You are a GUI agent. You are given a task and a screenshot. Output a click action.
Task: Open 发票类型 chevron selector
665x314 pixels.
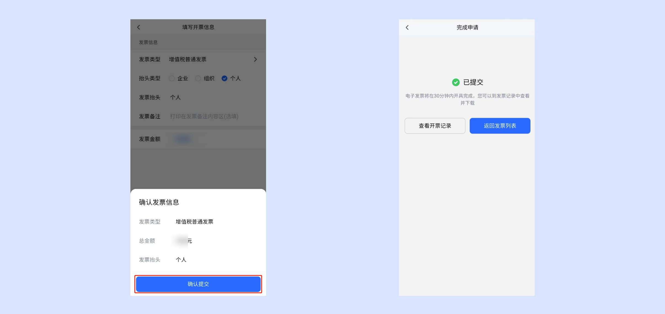tap(255, 59)
